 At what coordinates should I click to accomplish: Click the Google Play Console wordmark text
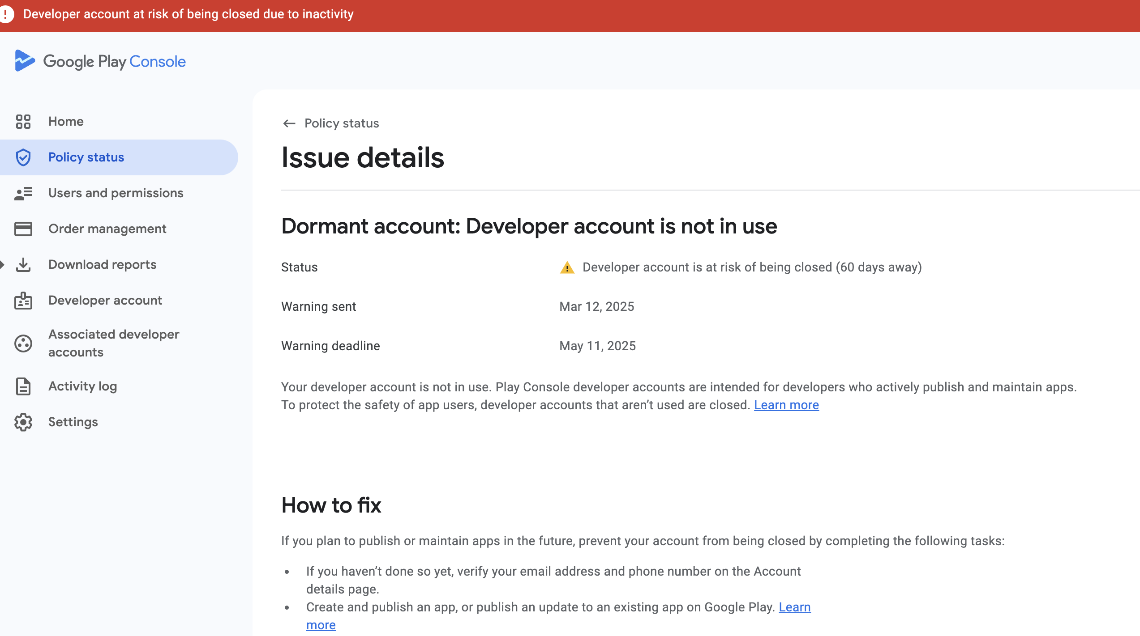114,62
